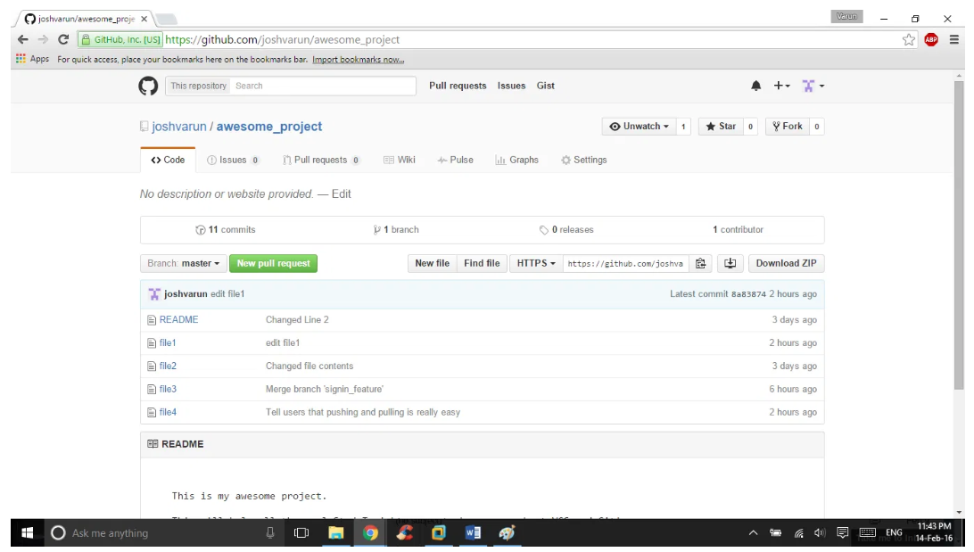Copy clone URL to clipboard icon
The image size is (974, 552).
(701, 263)
